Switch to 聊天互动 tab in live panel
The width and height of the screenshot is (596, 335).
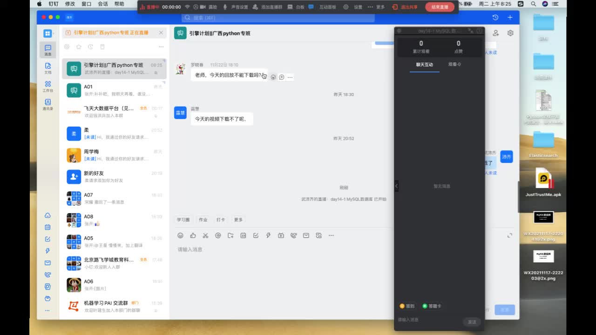point(424,64)
